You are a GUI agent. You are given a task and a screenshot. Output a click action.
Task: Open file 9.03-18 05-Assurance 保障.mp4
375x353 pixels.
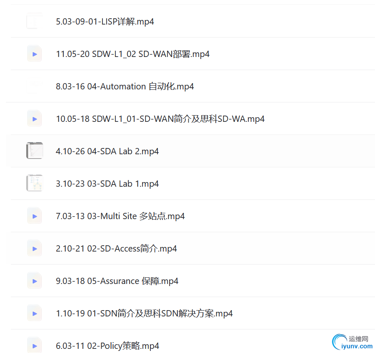117,281
